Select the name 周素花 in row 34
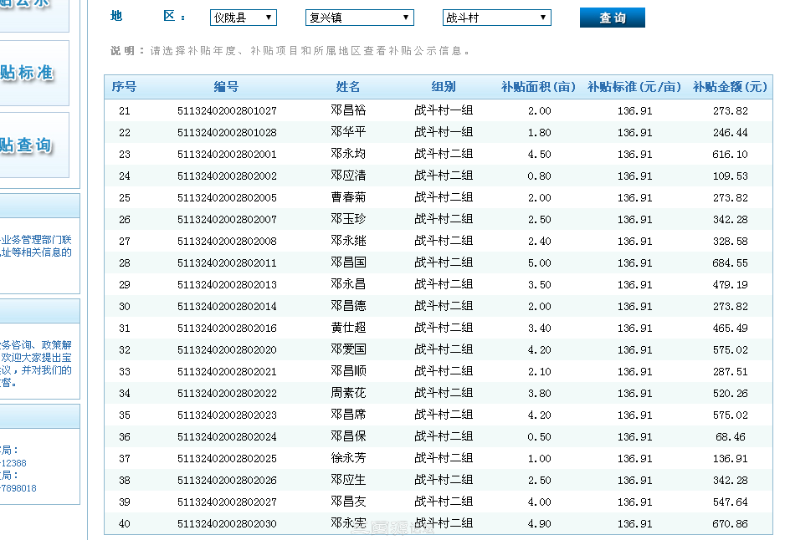This screenshot has width=785, height=540. [348, 393]
